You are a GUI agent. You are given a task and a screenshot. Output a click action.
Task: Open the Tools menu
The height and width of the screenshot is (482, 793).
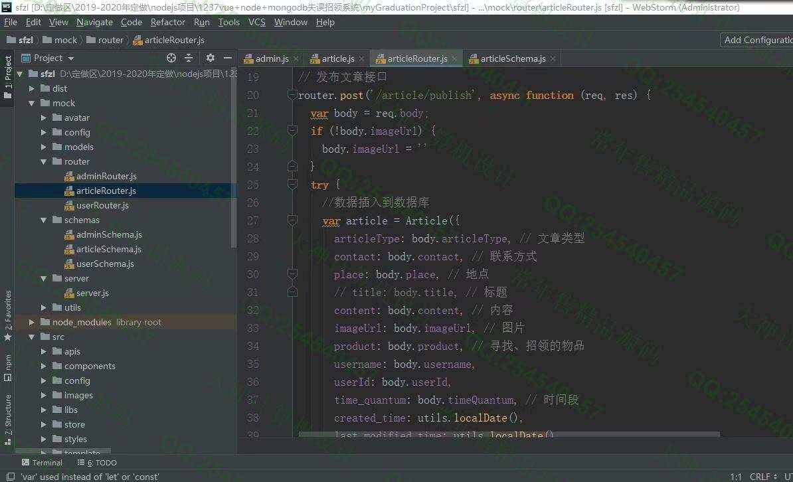229,23
